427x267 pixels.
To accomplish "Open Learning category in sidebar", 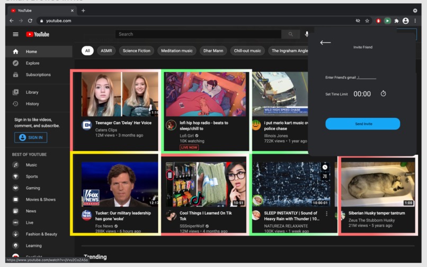I will [x=39, y=245].
